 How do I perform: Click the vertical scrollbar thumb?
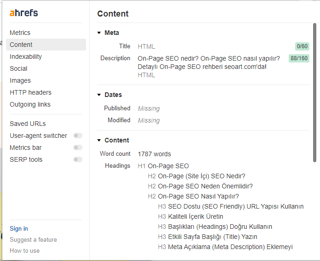coord(315,92)
